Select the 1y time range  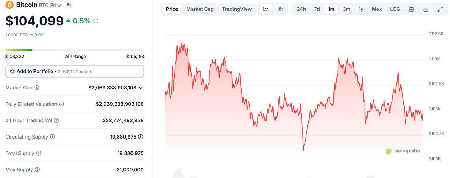click(x=361, y=9)
